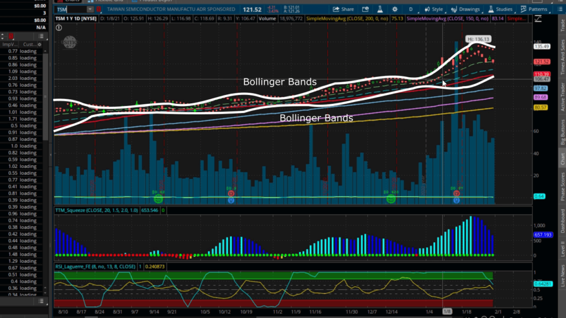Click the 1/8 date marker on time axis
The width and height of the screenshot is (566, 318).
447,311
